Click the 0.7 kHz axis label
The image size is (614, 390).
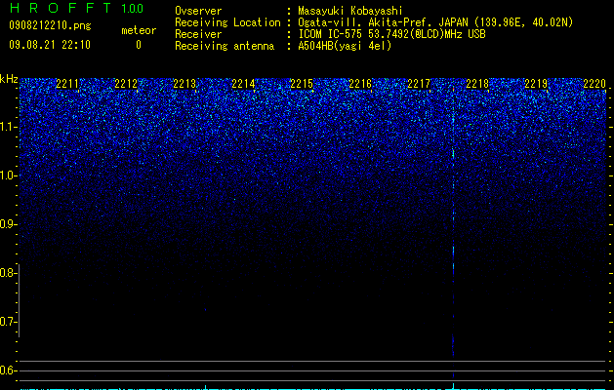point(8,322)
